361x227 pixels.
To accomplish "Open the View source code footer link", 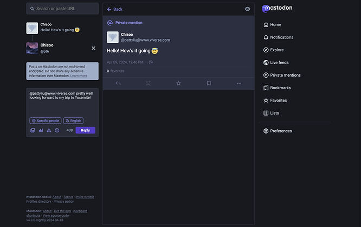I will coord(56,216).
